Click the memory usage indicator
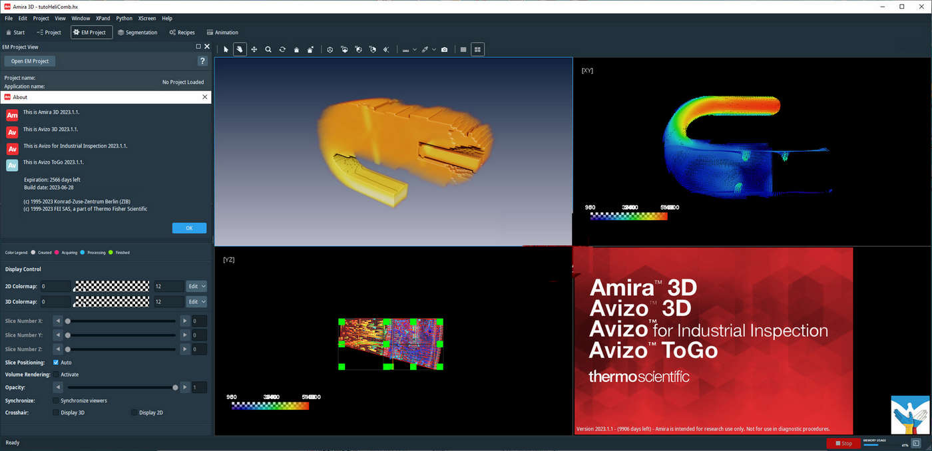The image size is (932, 451). pyautogui.click(x=886, y=443)
